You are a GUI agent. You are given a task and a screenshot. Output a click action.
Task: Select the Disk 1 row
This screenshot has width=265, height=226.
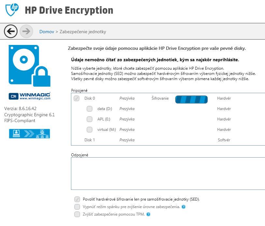click(x=90, y=140)
